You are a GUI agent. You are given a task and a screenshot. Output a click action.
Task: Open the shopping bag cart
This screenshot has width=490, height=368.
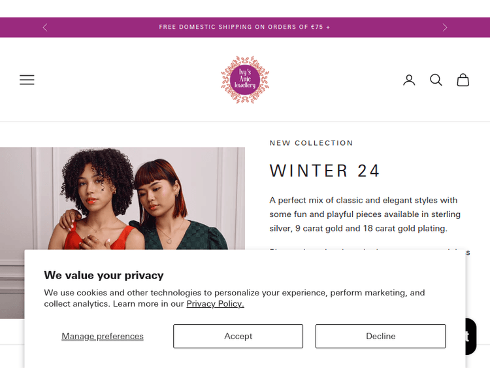pyautogui.click(x=463, y=80)
